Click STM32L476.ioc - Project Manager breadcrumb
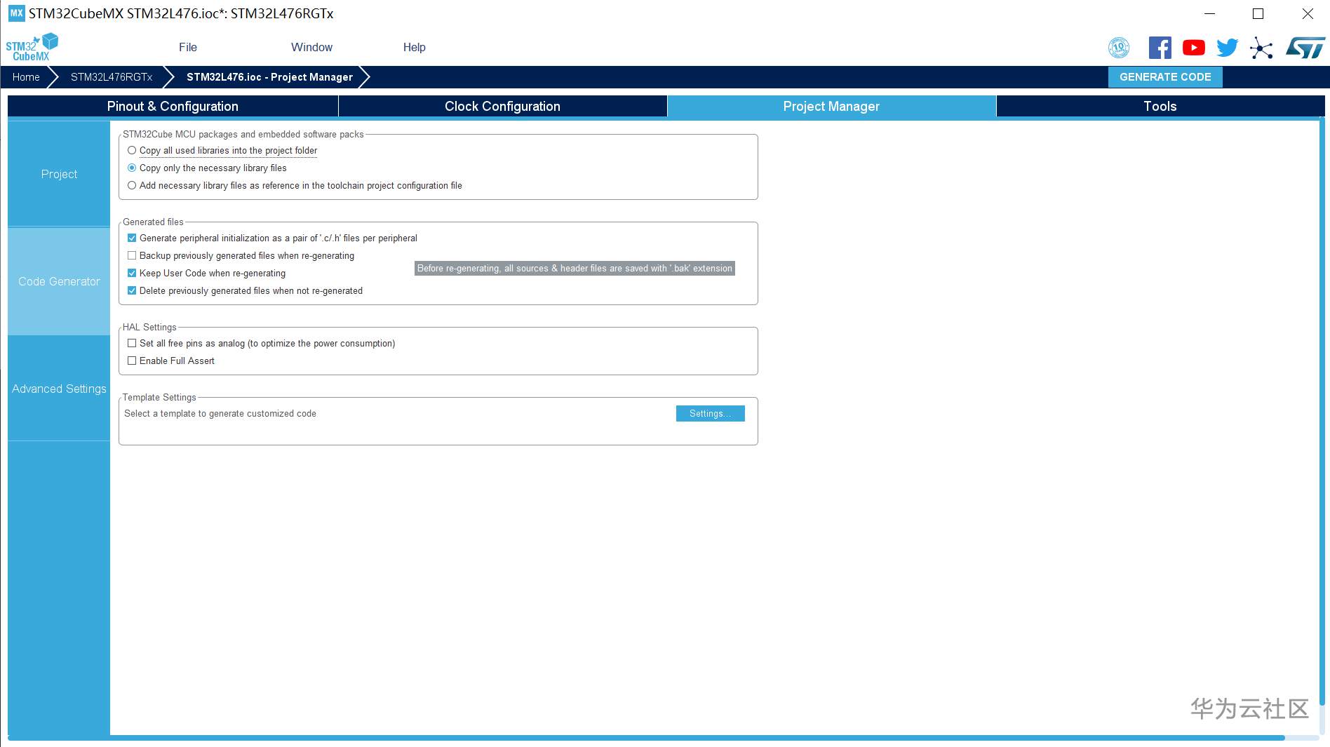The image size is (1330, 747). pos(269,77)
